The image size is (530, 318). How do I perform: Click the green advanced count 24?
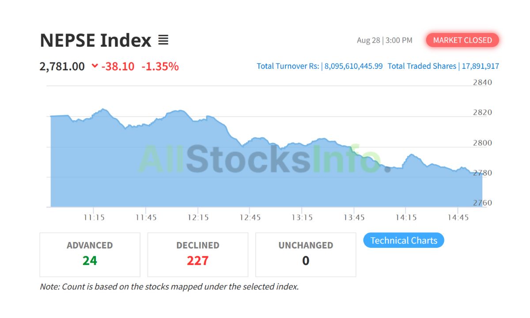coord(90,261)
